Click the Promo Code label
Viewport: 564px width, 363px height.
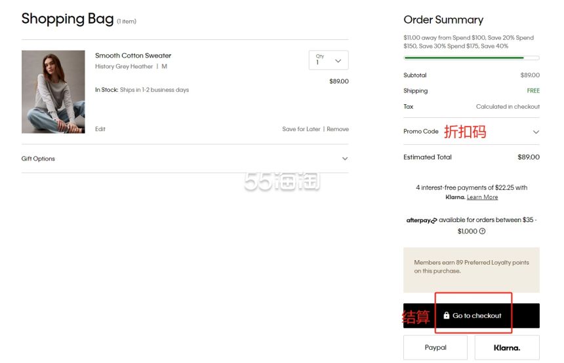pyautogui.click(x=421, y=131)
